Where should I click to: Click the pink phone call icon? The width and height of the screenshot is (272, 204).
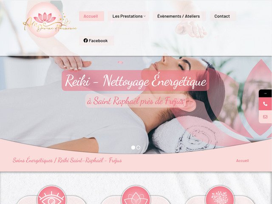tap(265, 104)
